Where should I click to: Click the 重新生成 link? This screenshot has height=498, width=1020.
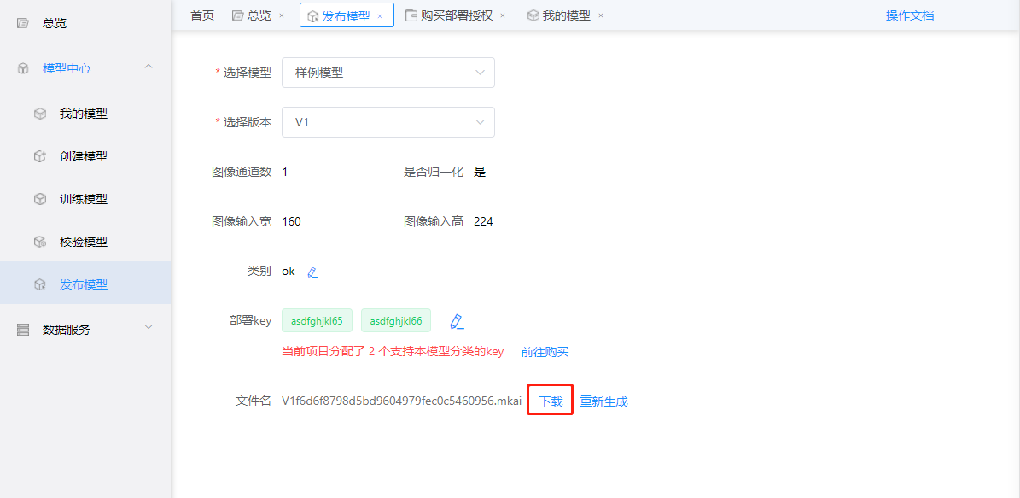[x=603, y=401]
